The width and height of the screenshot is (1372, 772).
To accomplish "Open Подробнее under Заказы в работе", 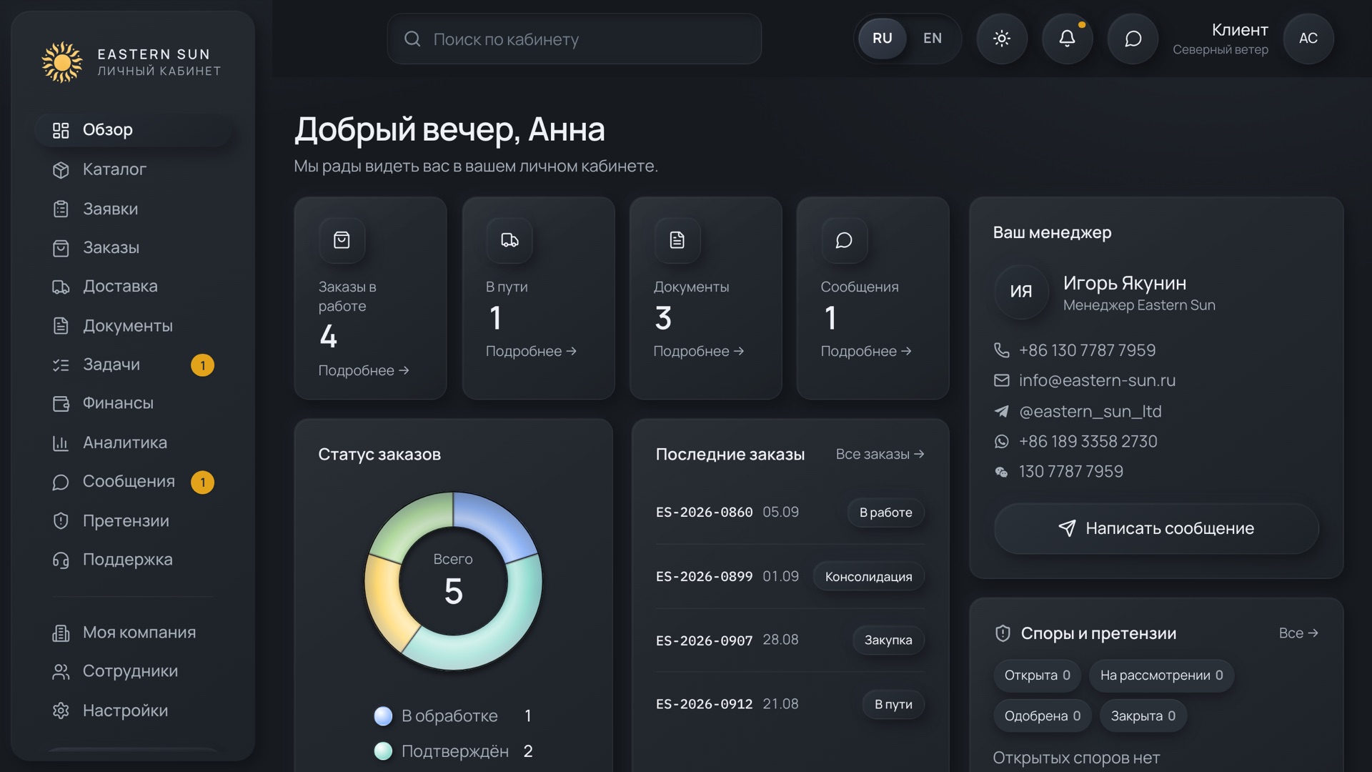I will [x=364, y=370].
